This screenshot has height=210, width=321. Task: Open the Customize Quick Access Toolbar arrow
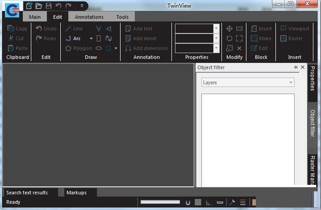[82, 6]
